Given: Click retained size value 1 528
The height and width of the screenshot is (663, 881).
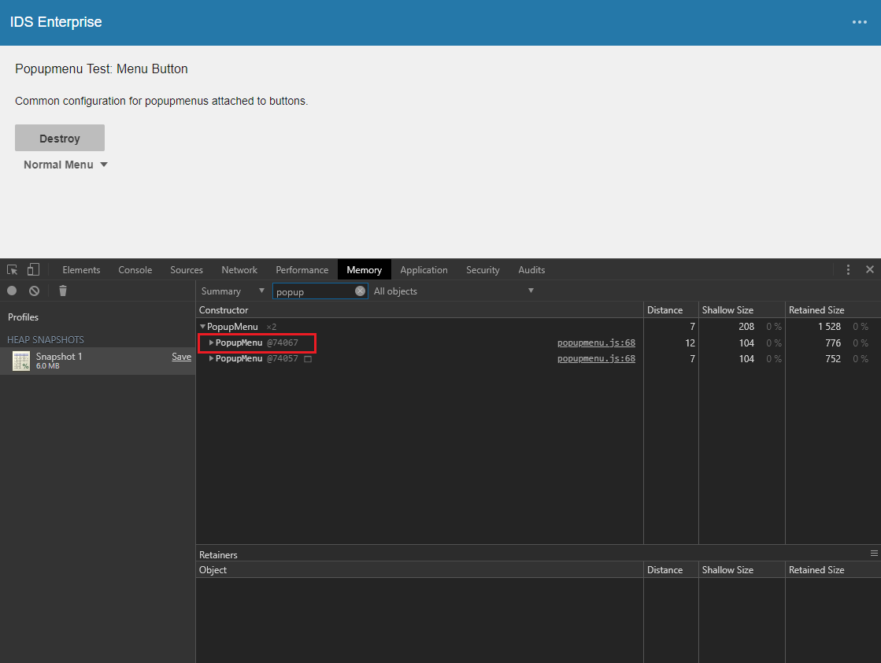Looking at the screenshot, I should point(829,327).
